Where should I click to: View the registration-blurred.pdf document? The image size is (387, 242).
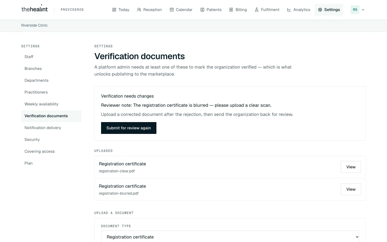(351, 189)
